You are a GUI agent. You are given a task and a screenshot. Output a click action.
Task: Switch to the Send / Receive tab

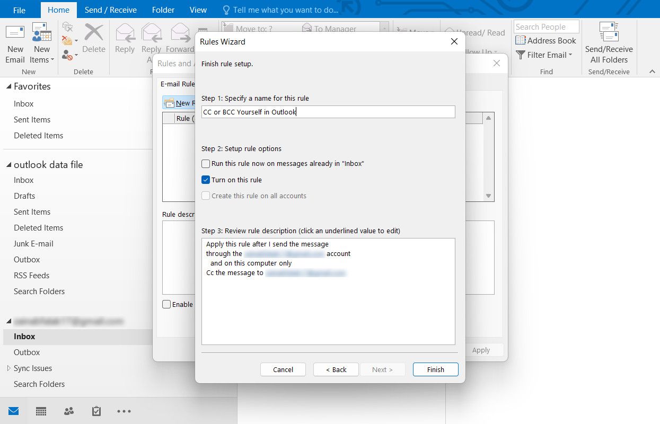coord(110,10)
